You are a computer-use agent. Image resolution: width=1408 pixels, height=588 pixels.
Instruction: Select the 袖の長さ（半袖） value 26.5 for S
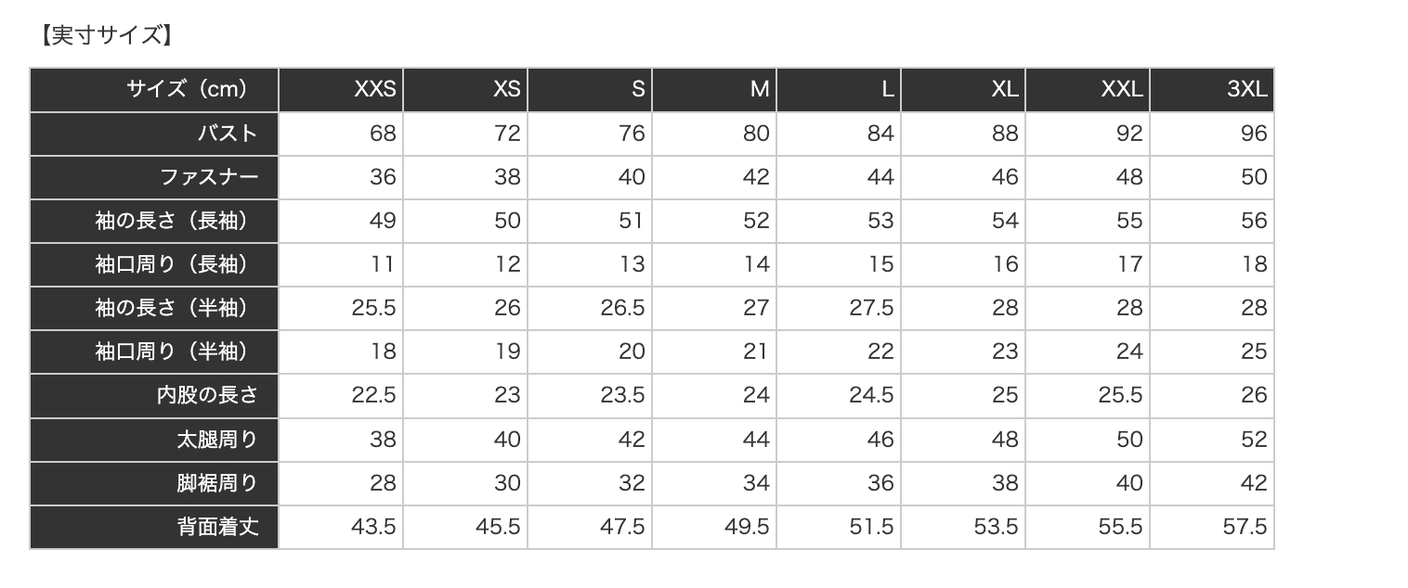pos(622,308)
